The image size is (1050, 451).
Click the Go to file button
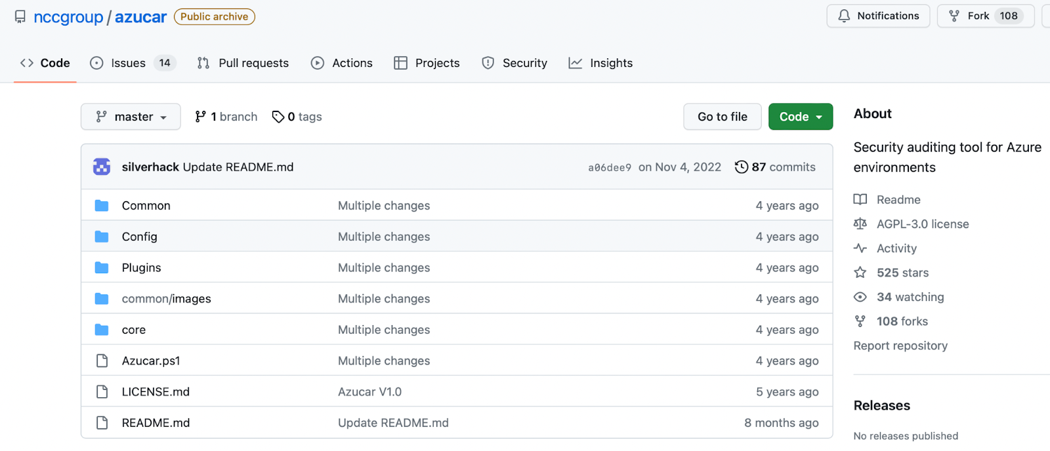point(723,117)
